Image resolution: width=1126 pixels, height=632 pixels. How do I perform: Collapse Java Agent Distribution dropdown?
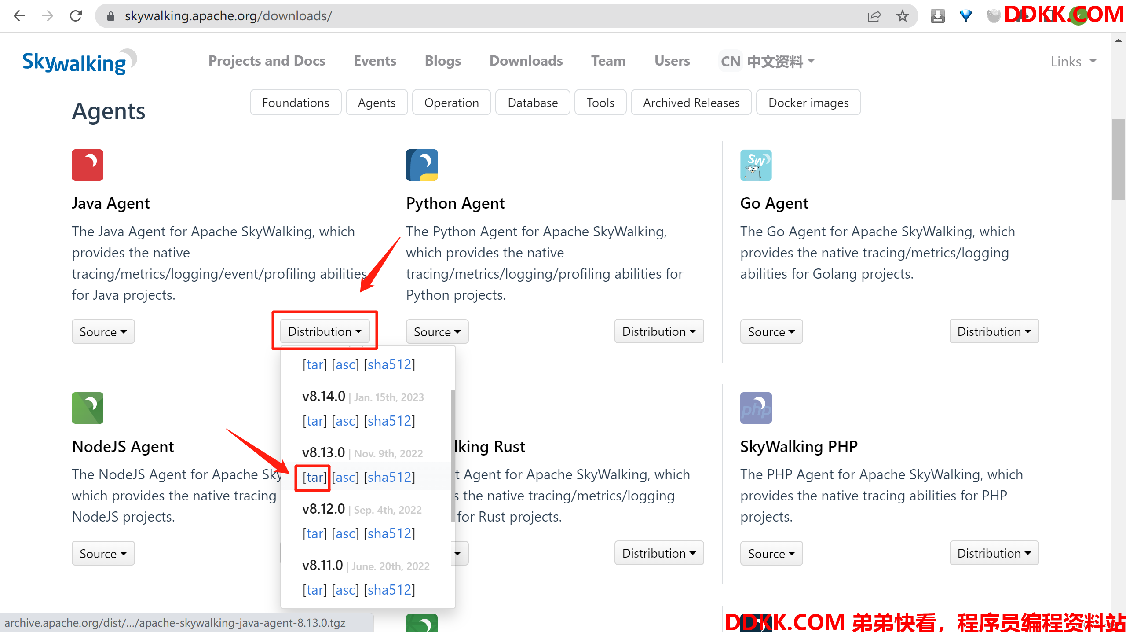(325, 331)
